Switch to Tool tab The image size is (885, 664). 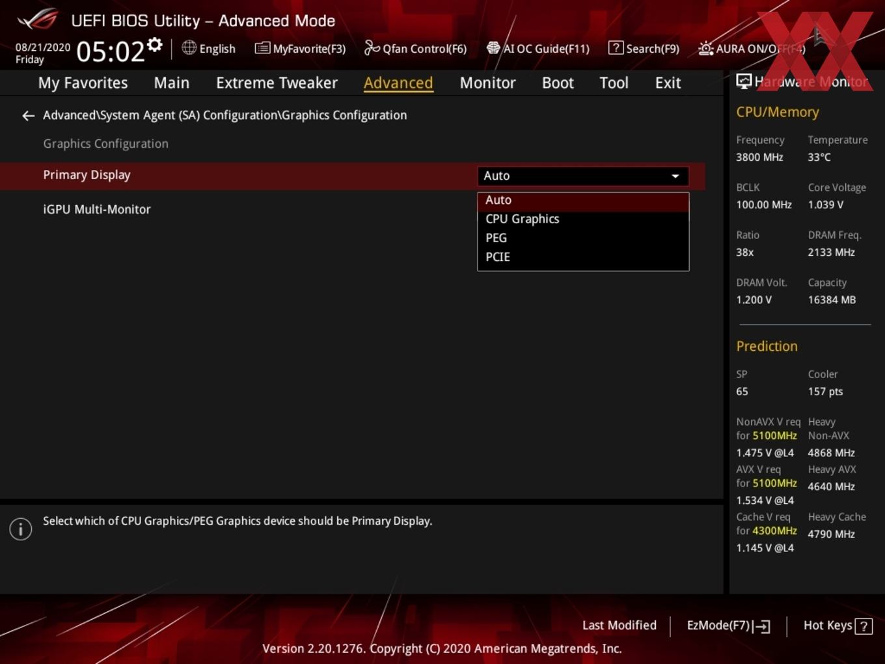click(x=614, y=83)
